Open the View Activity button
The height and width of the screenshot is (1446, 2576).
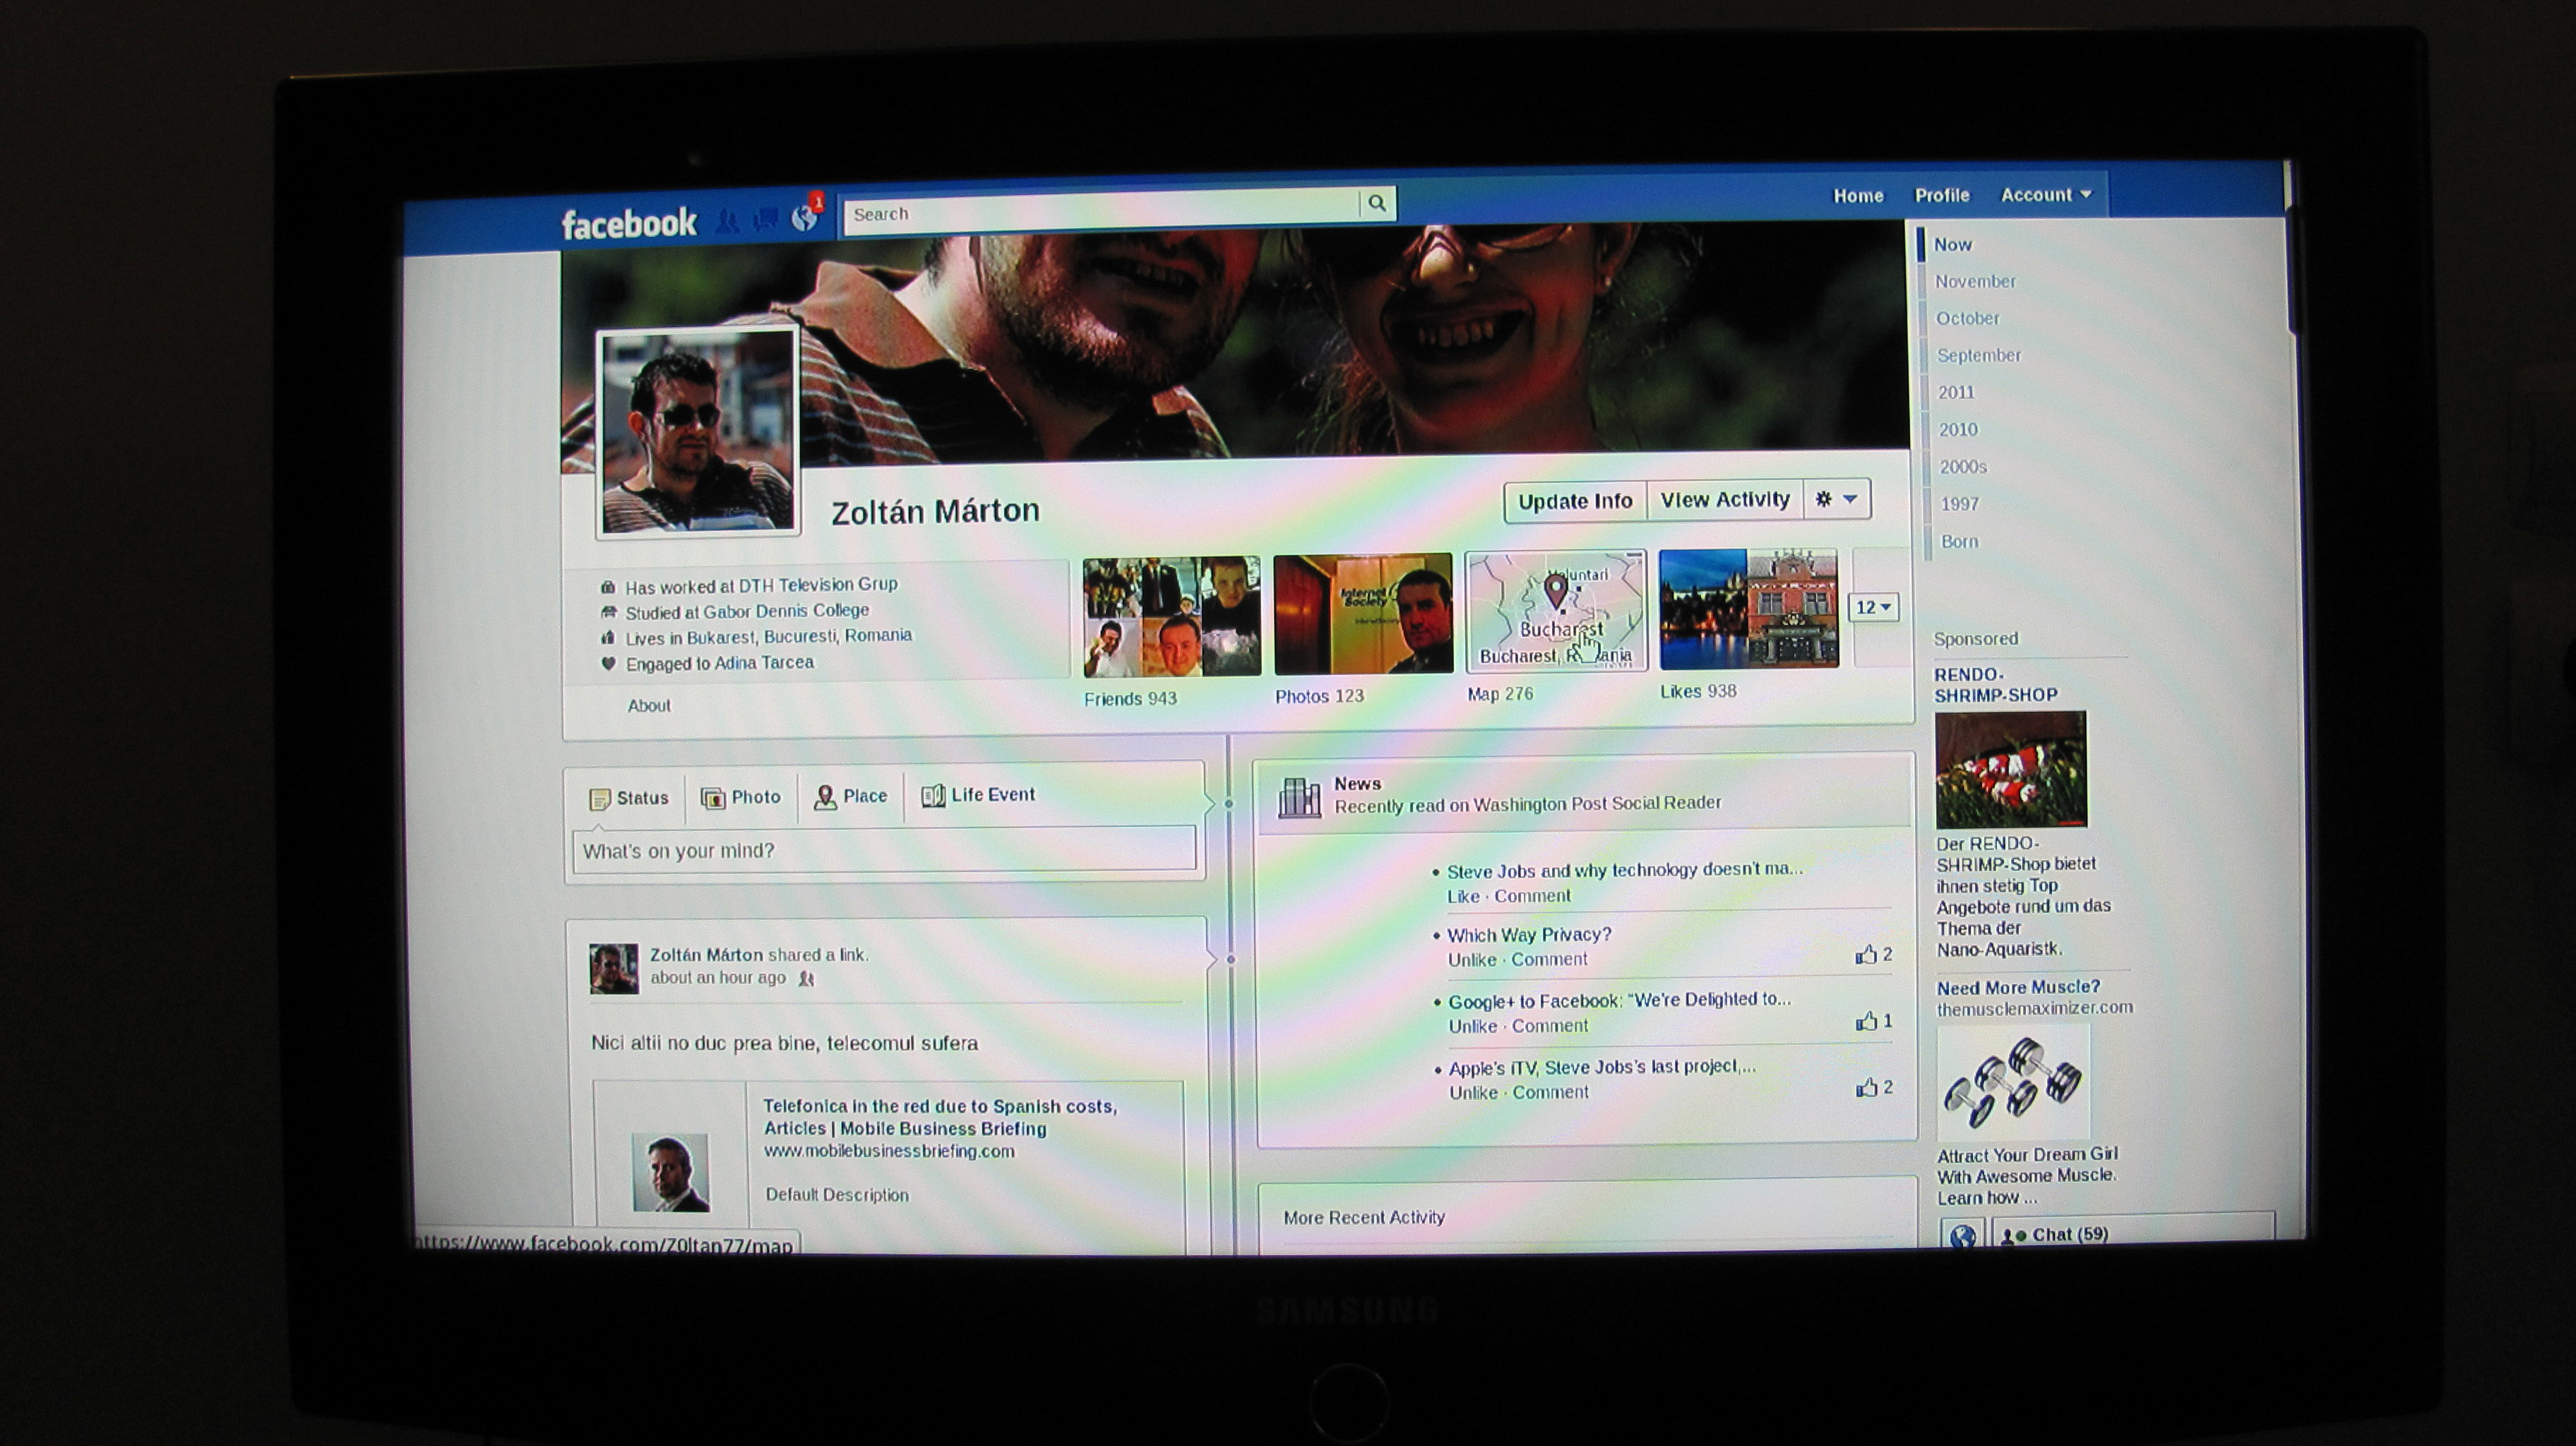point(1724,500)
